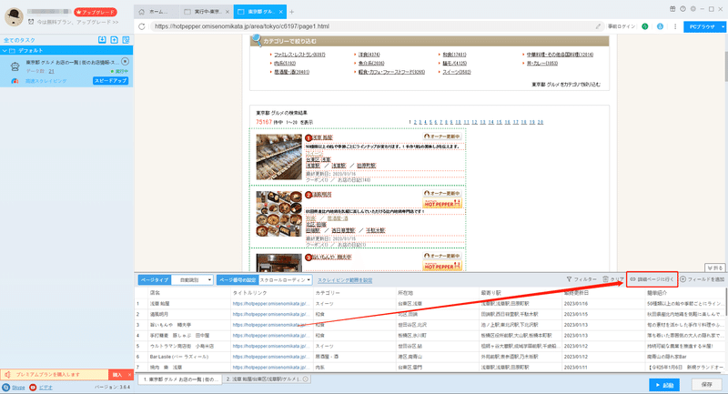Go to results page 2
Viewport: 728px width, 394px height.
tap(415, 122)
